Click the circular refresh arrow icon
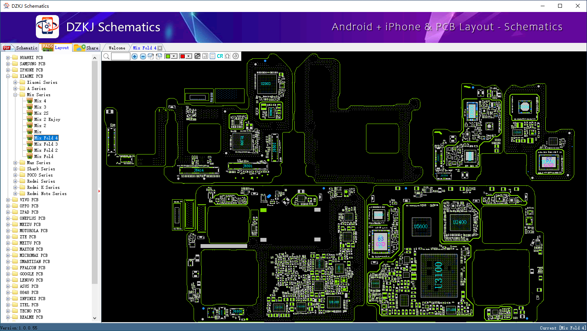 point(236,56)
